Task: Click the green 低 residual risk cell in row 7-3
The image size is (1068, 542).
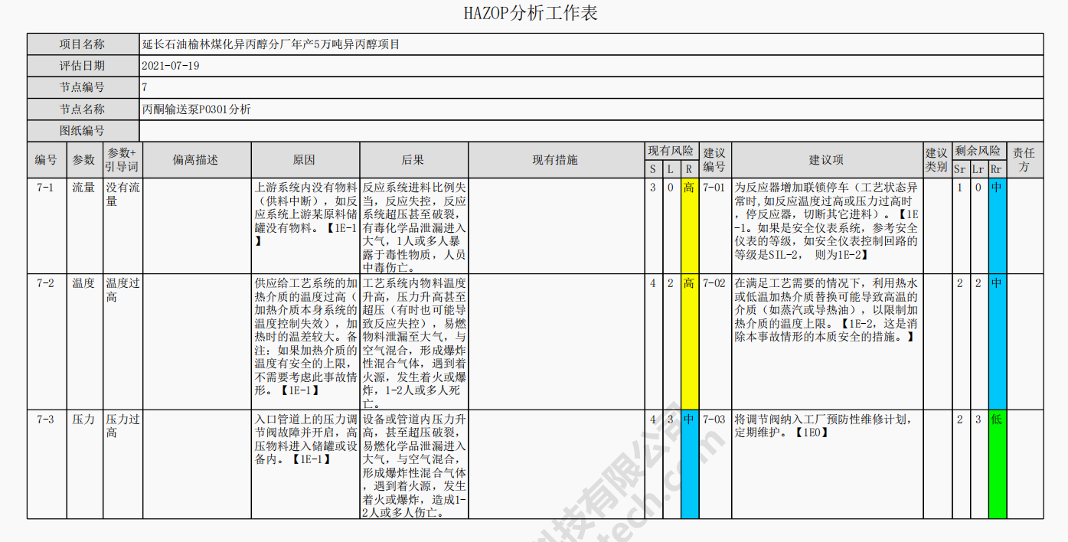Action: tap(997, 464)
